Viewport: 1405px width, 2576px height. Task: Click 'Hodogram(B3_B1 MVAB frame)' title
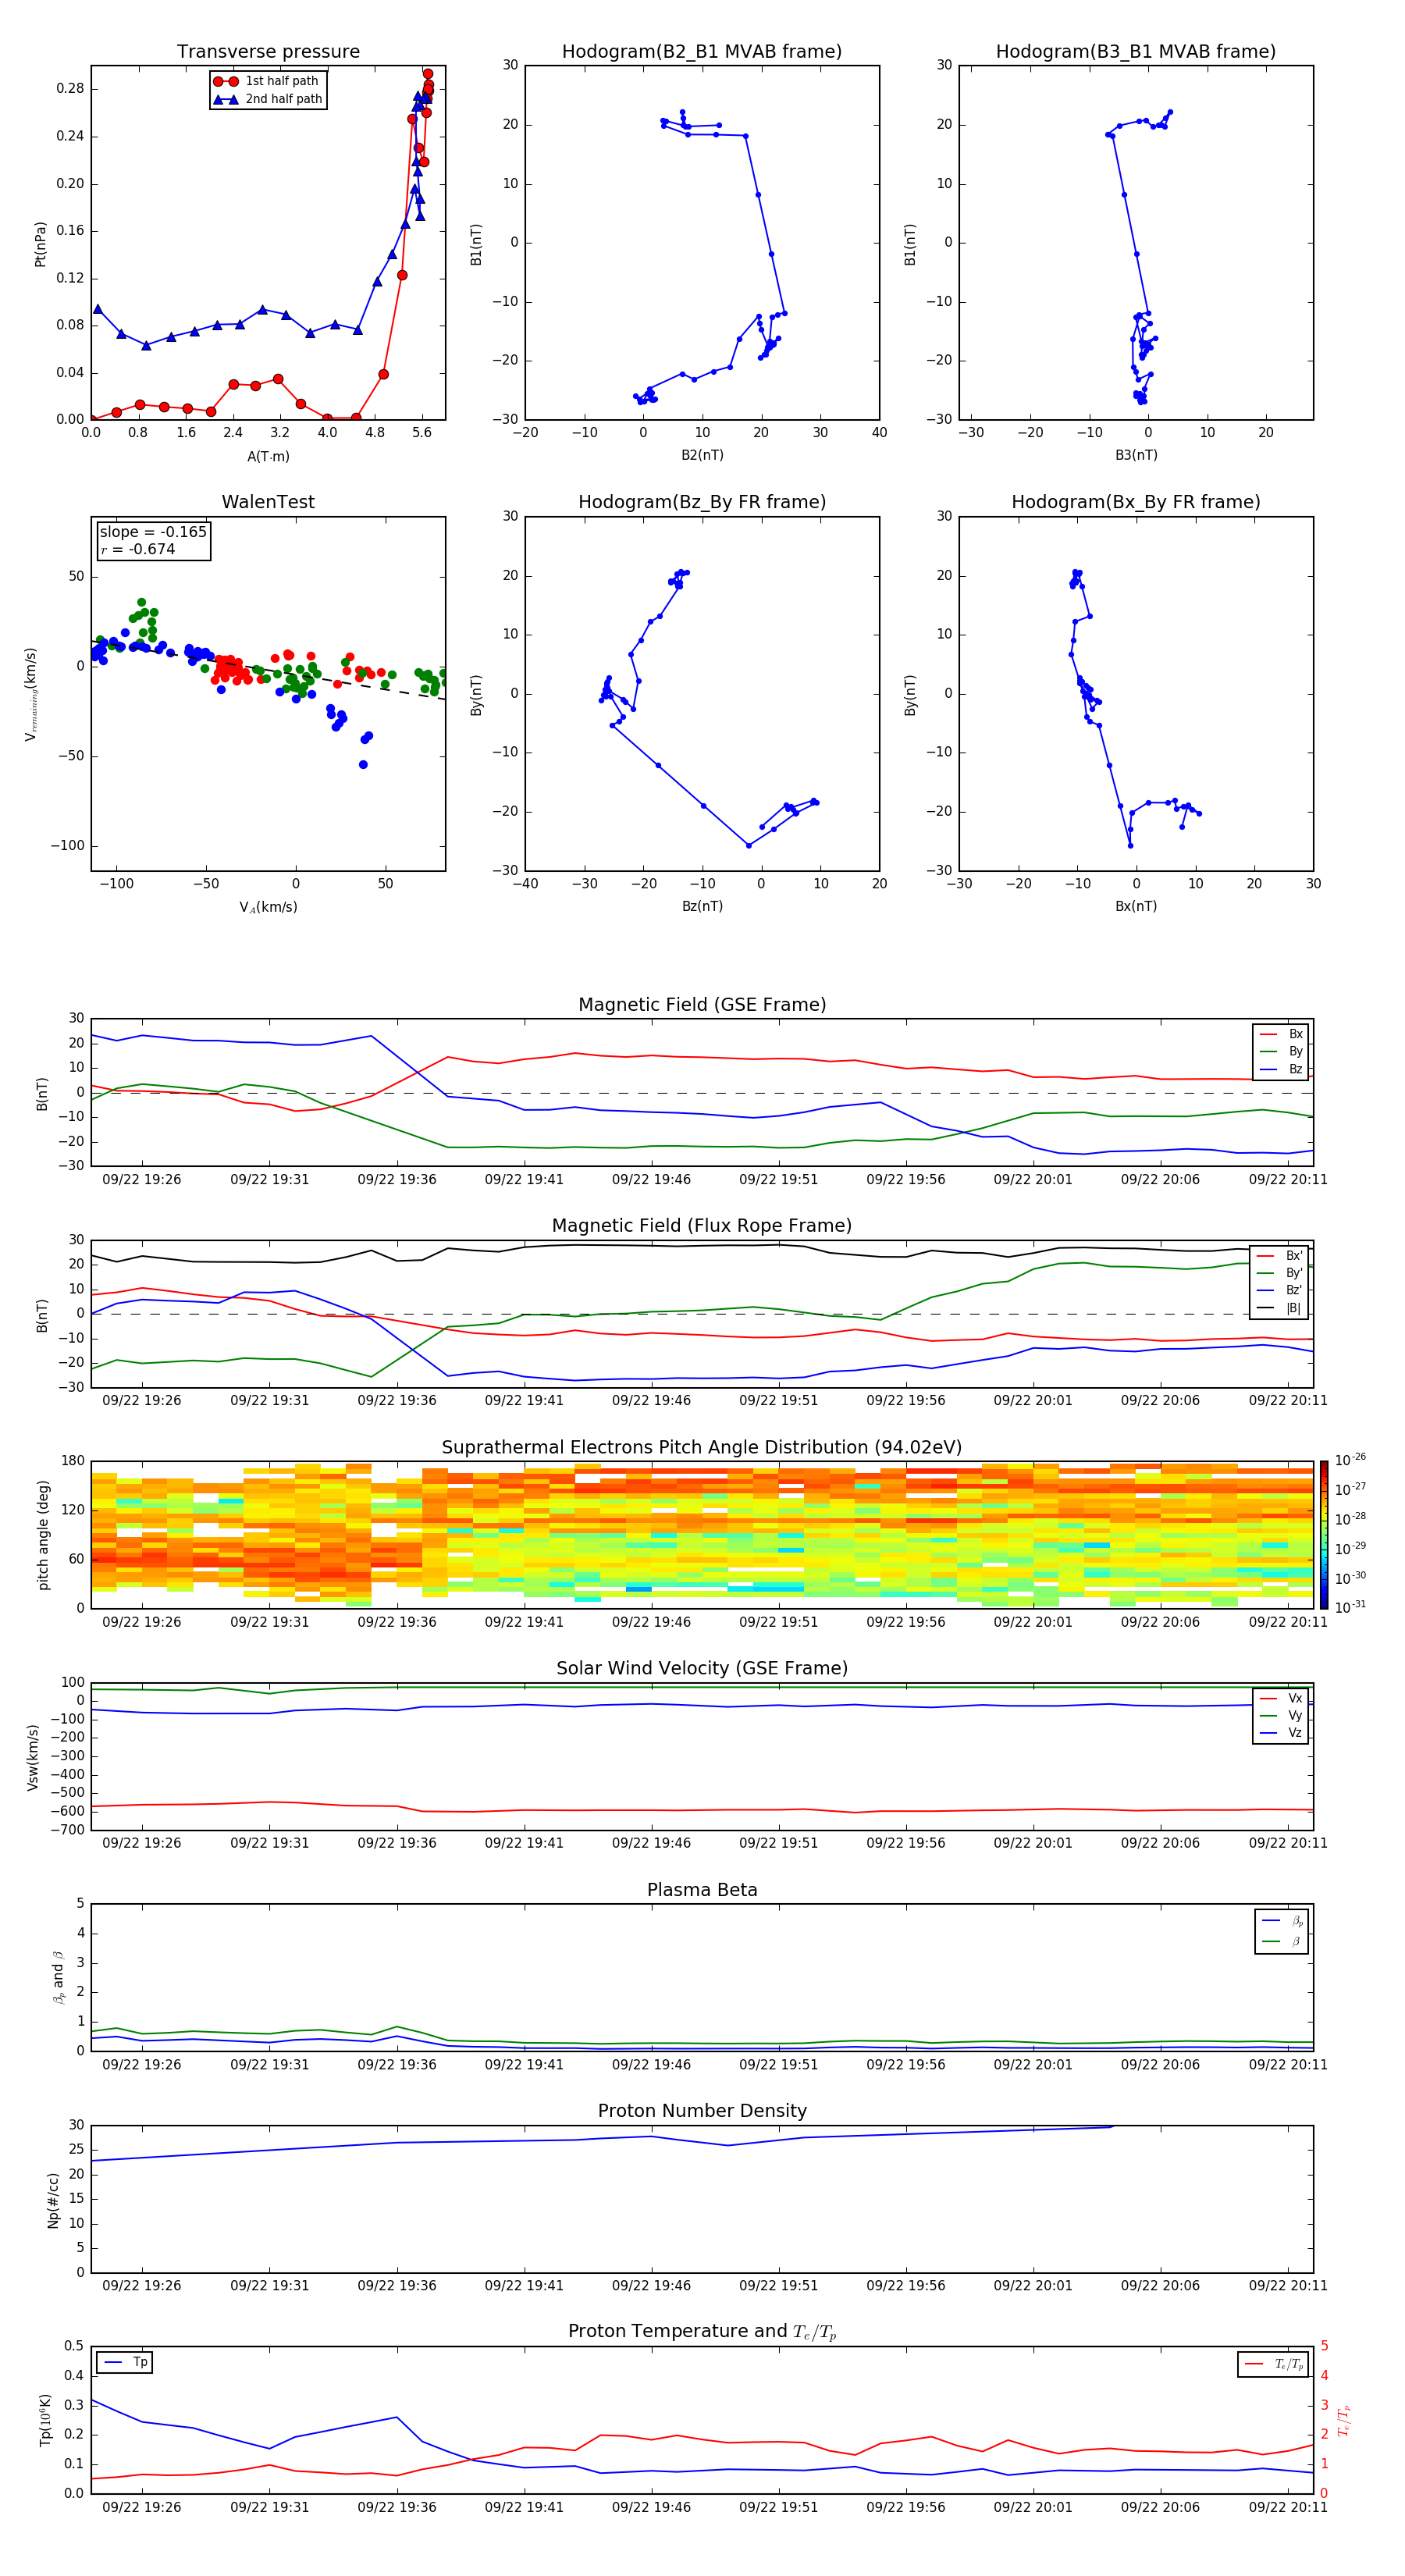[1136, 52]
